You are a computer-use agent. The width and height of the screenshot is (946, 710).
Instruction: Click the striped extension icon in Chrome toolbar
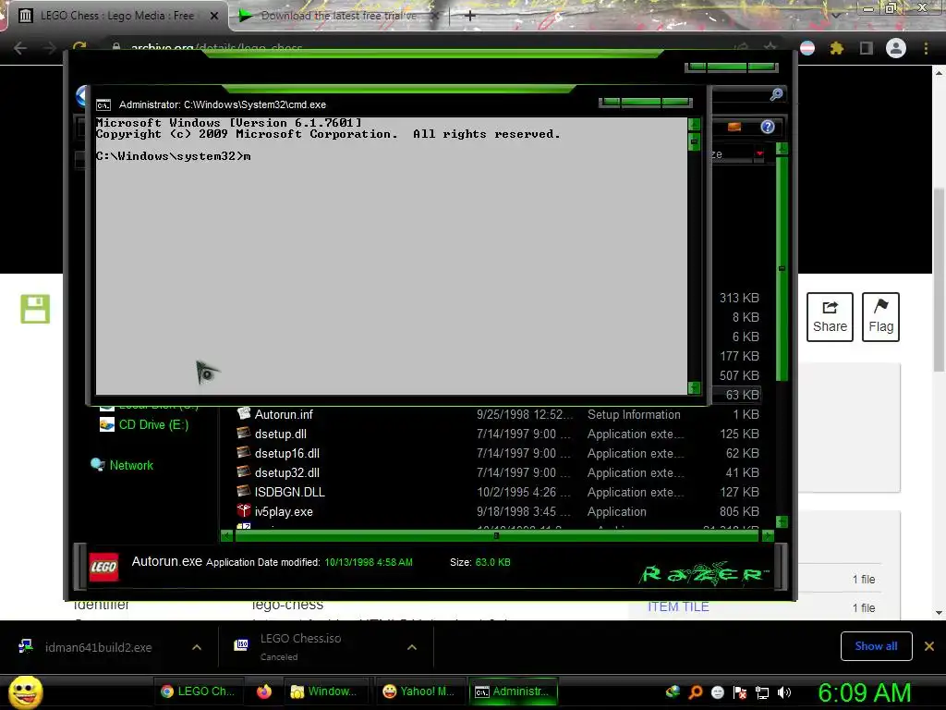pyautogui.click(x=807, y=48)
